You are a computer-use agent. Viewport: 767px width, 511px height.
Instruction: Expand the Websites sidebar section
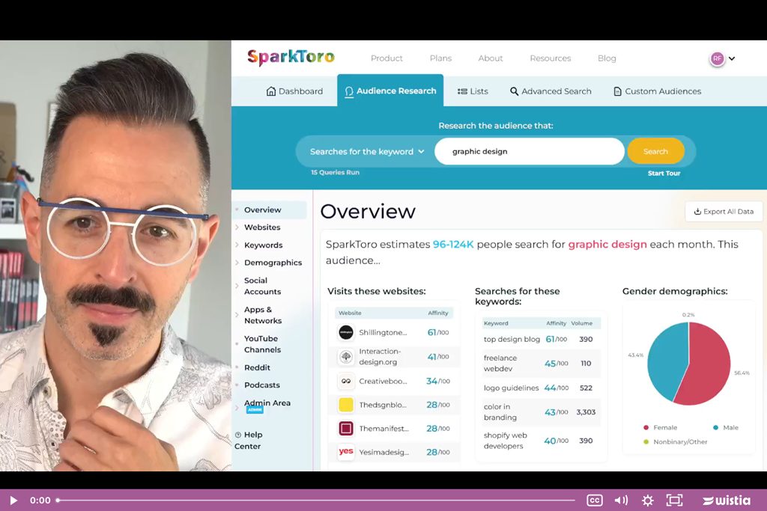pos(262,227)
